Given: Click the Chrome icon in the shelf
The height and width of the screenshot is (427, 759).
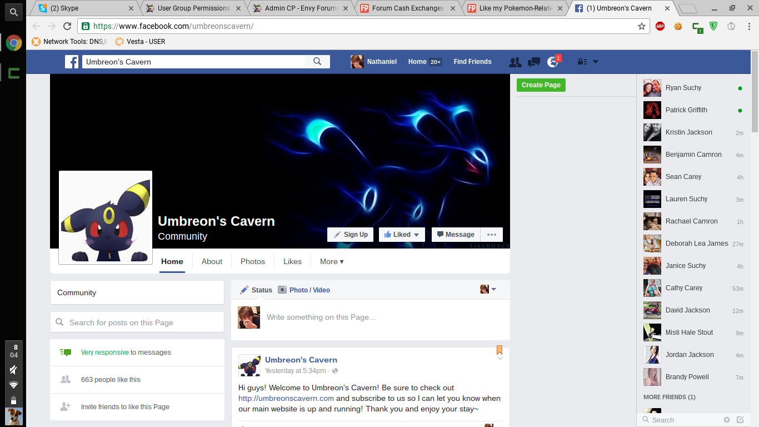Looking at the screenshot, I should coord(13,43).
